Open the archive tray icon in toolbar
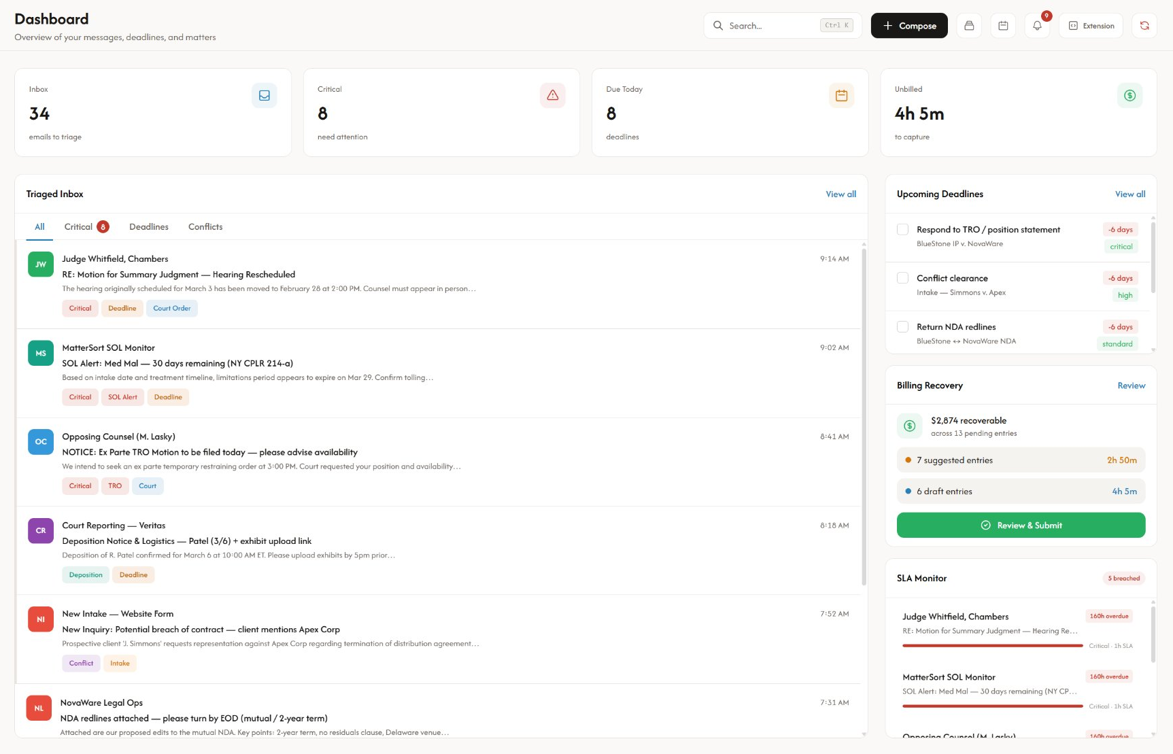 (x=968, y=25)
